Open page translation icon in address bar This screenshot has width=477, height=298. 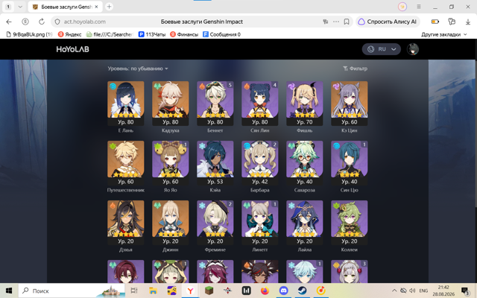pyautogui.click(x=326, y=22)
